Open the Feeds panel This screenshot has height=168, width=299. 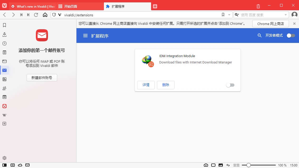click(4, 79)
